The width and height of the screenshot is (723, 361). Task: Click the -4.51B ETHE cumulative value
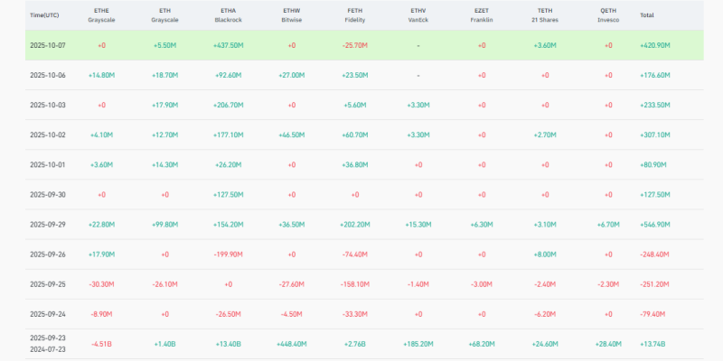pos(101,344)
